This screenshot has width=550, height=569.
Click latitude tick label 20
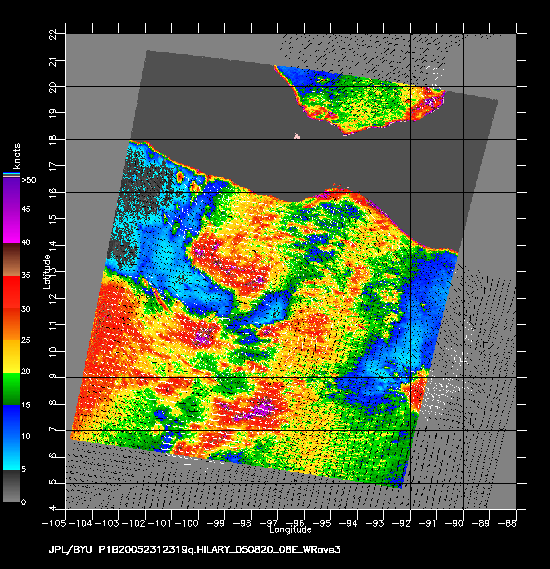tap(53, 87)
